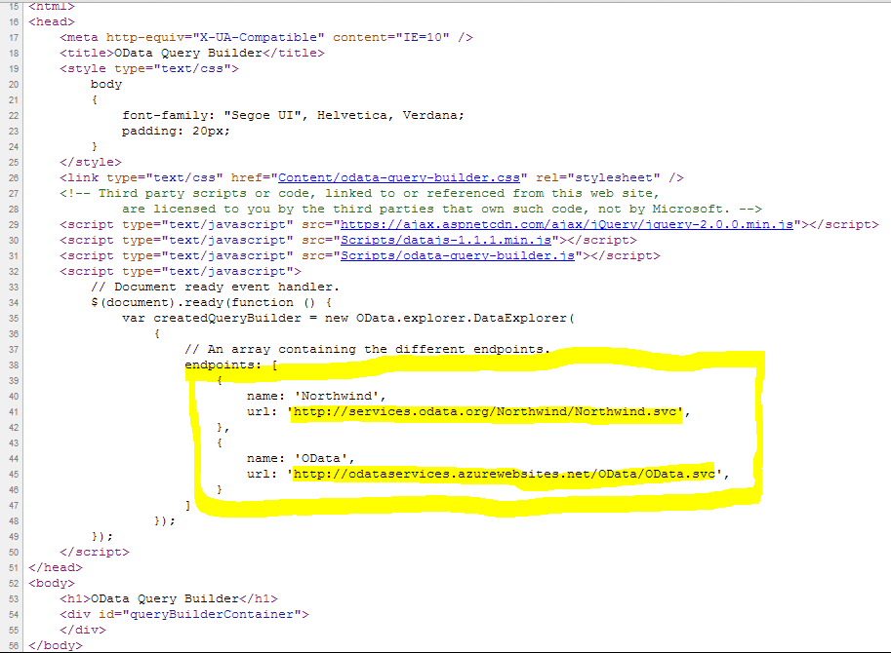Image resolution: width=891 pixels, height=653 pixels.
Task: Click the closing </head> tag
Action: coord(56,568)
